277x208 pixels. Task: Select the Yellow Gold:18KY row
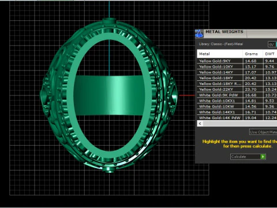pos(237,78)
